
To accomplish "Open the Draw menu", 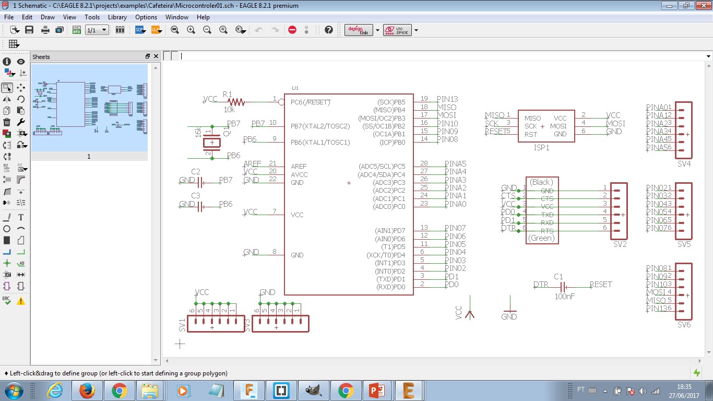I will click(x=47, y=17).
